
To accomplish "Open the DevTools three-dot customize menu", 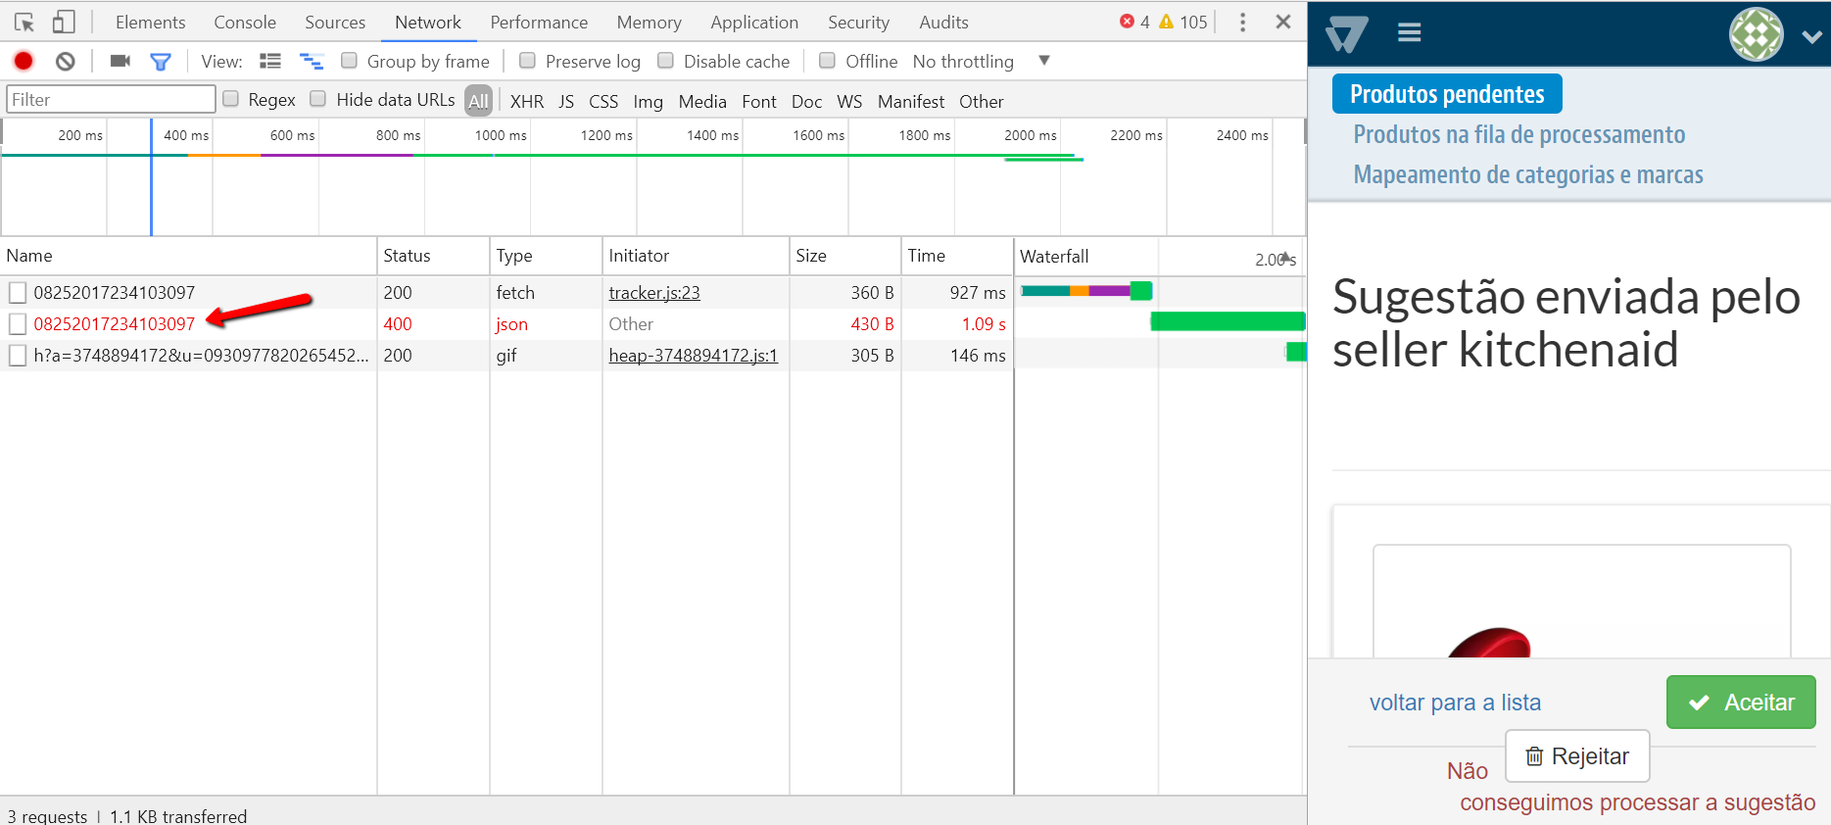I will click(x=1242, y=22).
